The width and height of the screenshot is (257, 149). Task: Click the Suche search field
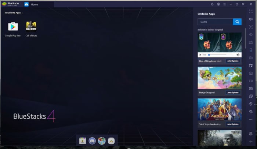click(215, 22)
